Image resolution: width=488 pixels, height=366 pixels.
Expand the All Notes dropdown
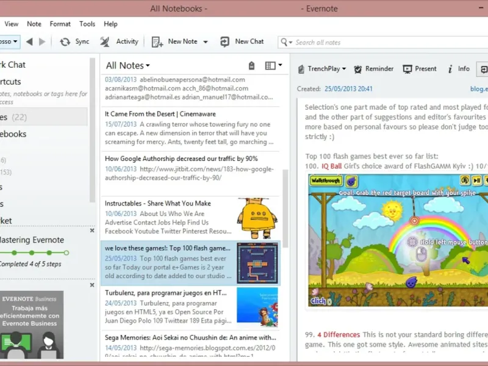pos(148,66)
